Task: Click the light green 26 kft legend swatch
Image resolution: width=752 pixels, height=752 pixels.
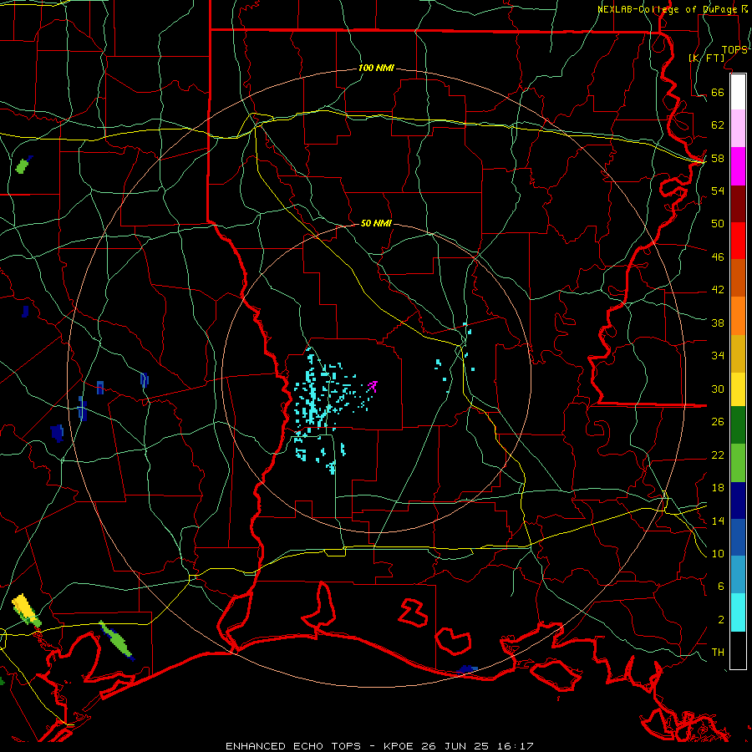Action: tap(738, 463)
